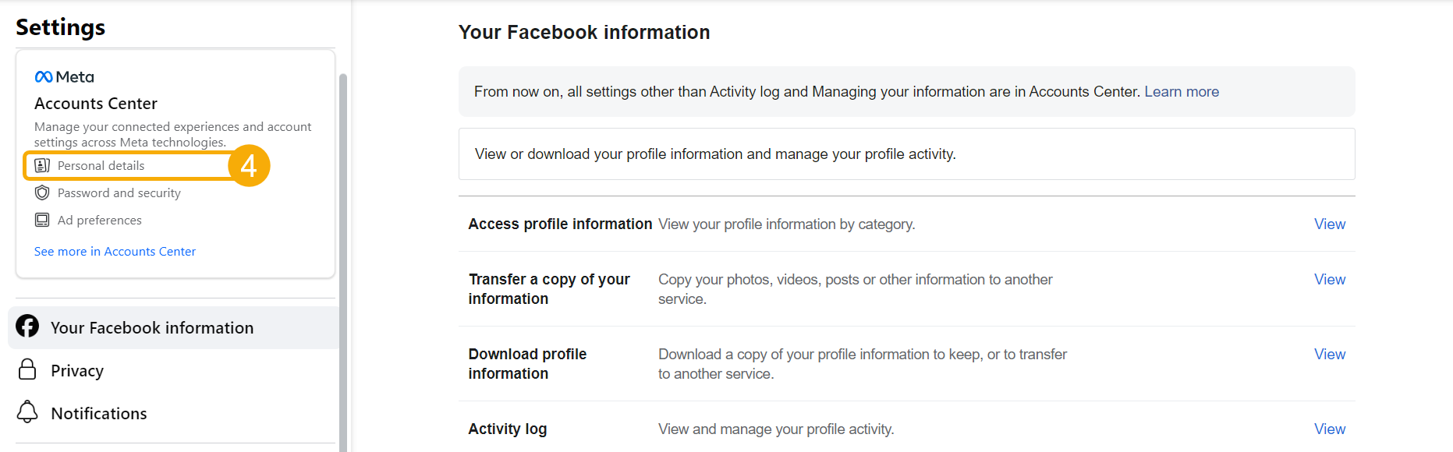The height and width of the screenshot is (452, 1453).
Task: View Transfer a copy of your information
Action: click(x=1329, y=279)
